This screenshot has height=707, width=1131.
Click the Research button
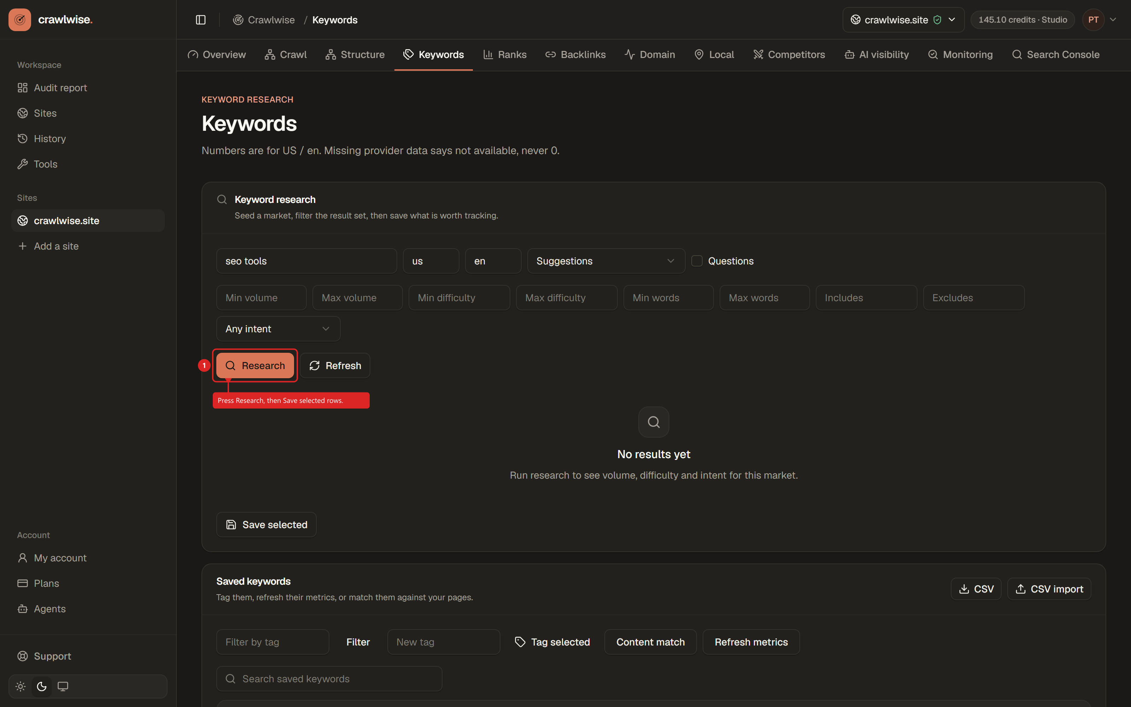click(255, 366)
